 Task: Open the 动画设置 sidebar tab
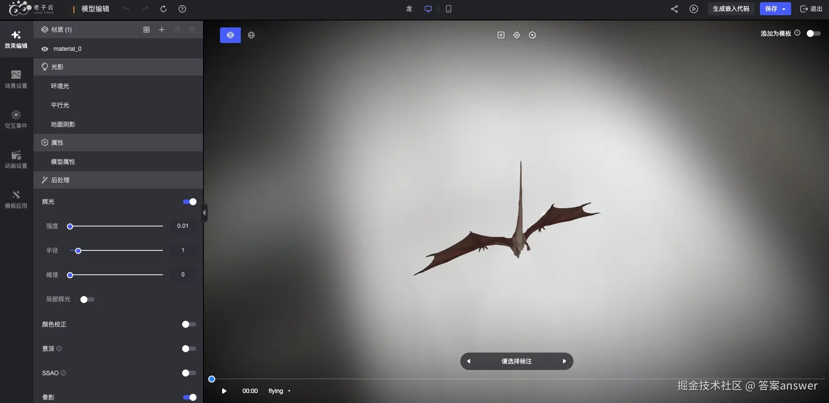click(x=16, y=160)
